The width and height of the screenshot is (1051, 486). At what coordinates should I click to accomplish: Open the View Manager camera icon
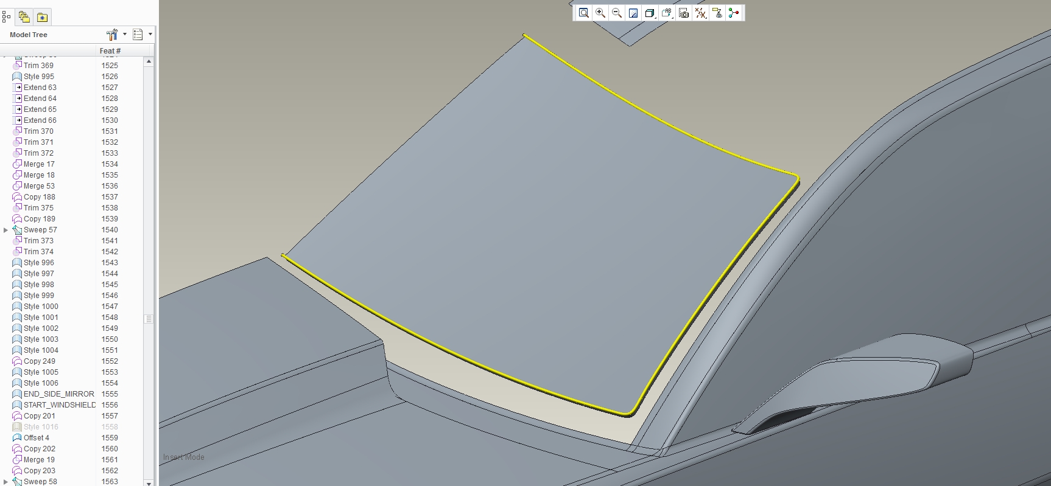(684, 13)
